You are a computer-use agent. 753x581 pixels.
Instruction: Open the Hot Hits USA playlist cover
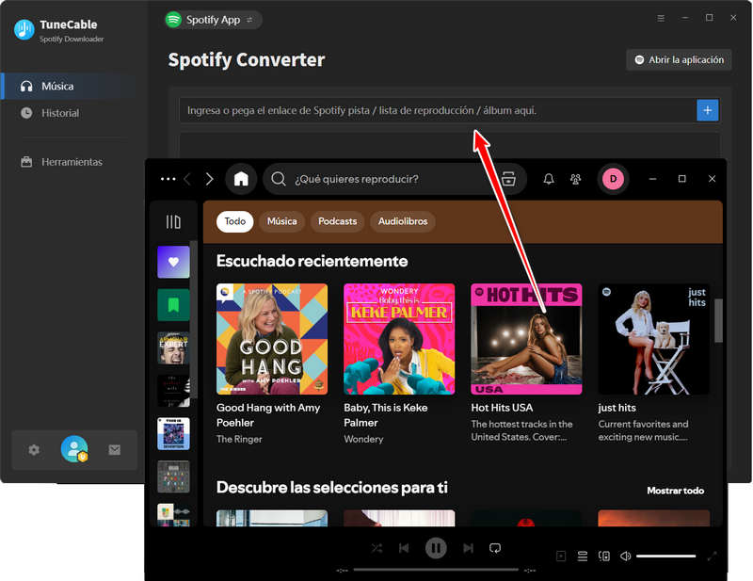[x=526, y=339]
